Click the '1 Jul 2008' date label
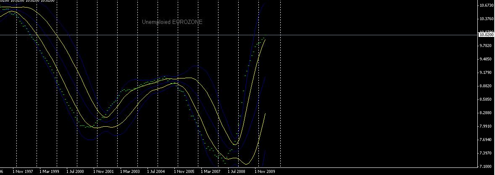This screenshot has height=175, width=495. click(237, 172)
